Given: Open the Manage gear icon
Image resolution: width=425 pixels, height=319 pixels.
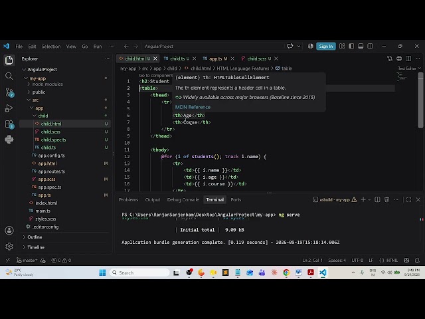Looking at the screenshot, I should point(9,247).
